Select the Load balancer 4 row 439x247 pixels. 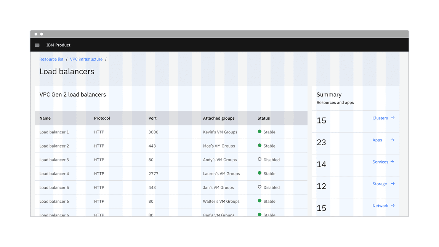54,174
